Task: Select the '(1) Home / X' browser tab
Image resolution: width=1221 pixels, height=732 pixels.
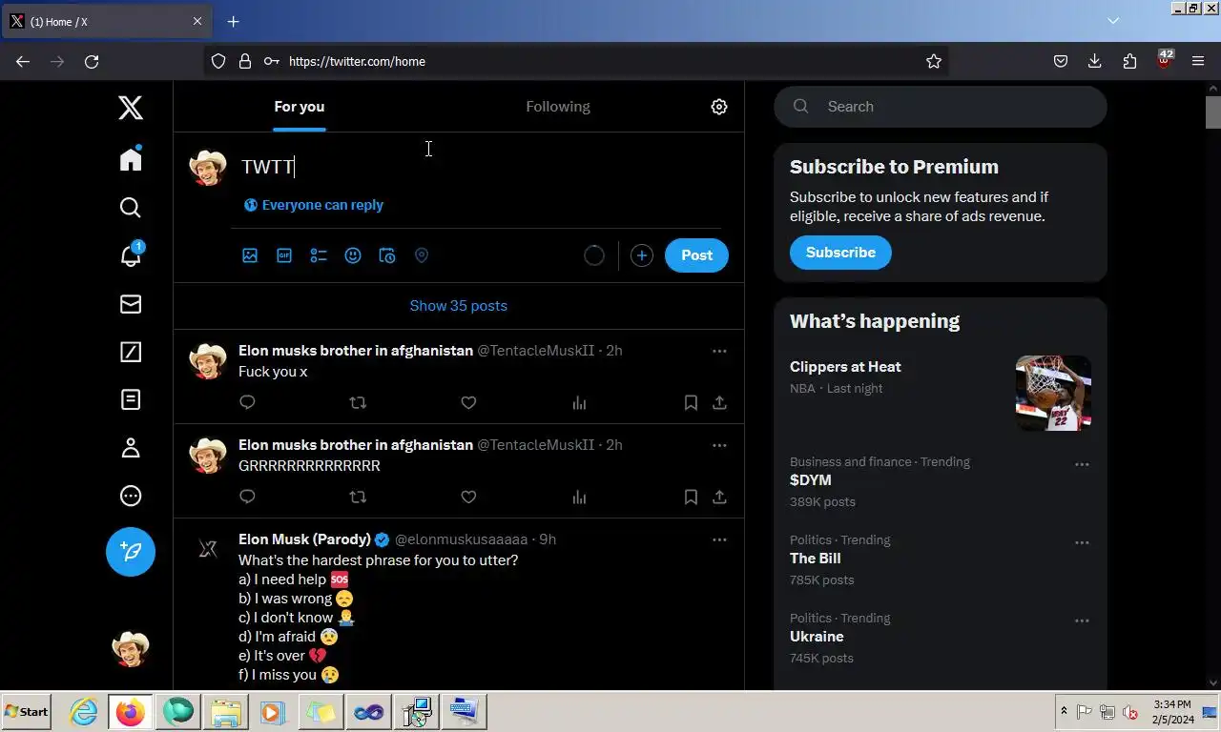Action: pos(105,21)
